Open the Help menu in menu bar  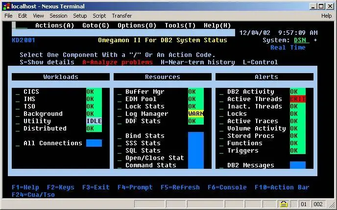[326, 16]
